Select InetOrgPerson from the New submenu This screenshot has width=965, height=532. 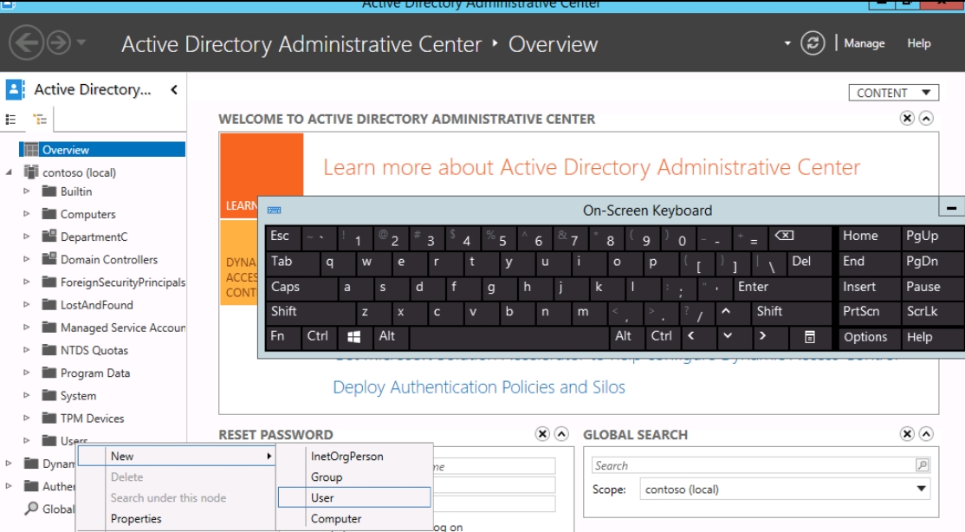(x=354, y=457)
